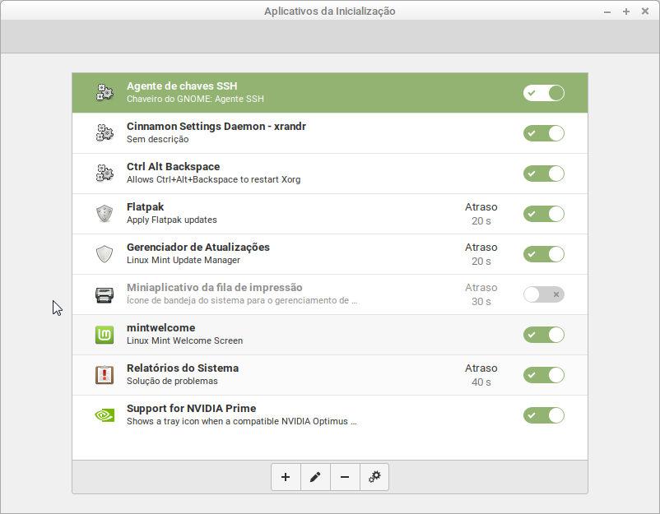660x514 pixels.
Task: Edit selected entry with the pencil button
Action: (315, 477)
